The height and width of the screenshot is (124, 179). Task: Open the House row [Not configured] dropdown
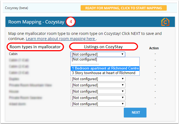(98, 91)
